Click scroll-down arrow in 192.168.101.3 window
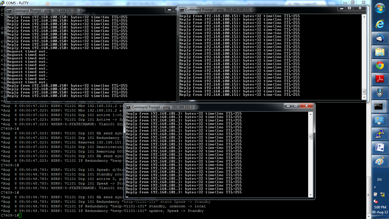The height and width of the screenshot is (219, 389). point(310,194)
